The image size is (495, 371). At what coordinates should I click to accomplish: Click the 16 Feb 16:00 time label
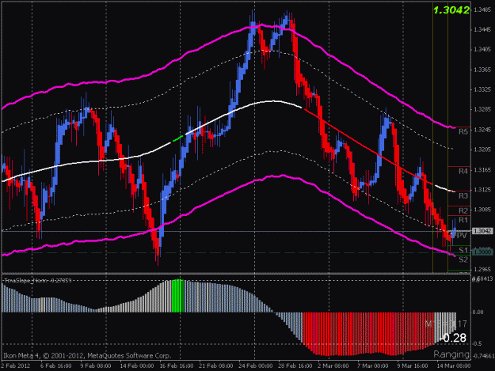tap(177, 365)
